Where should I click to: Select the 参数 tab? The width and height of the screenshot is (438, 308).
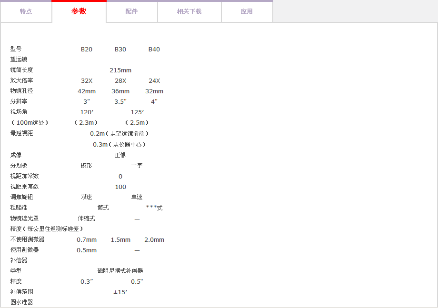click(79, 11)
